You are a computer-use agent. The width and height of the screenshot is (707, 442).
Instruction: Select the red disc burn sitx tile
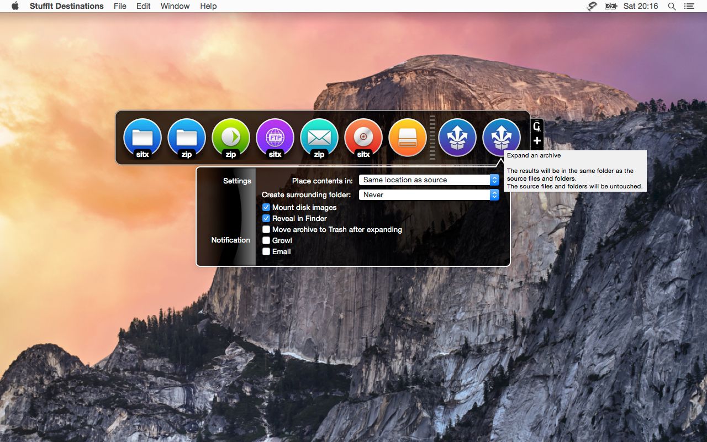(x=363, y=138)
